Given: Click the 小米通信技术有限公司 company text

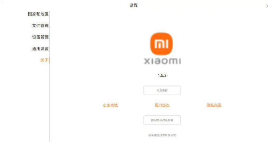Looking at the screenshot, I should click(162, 135).
